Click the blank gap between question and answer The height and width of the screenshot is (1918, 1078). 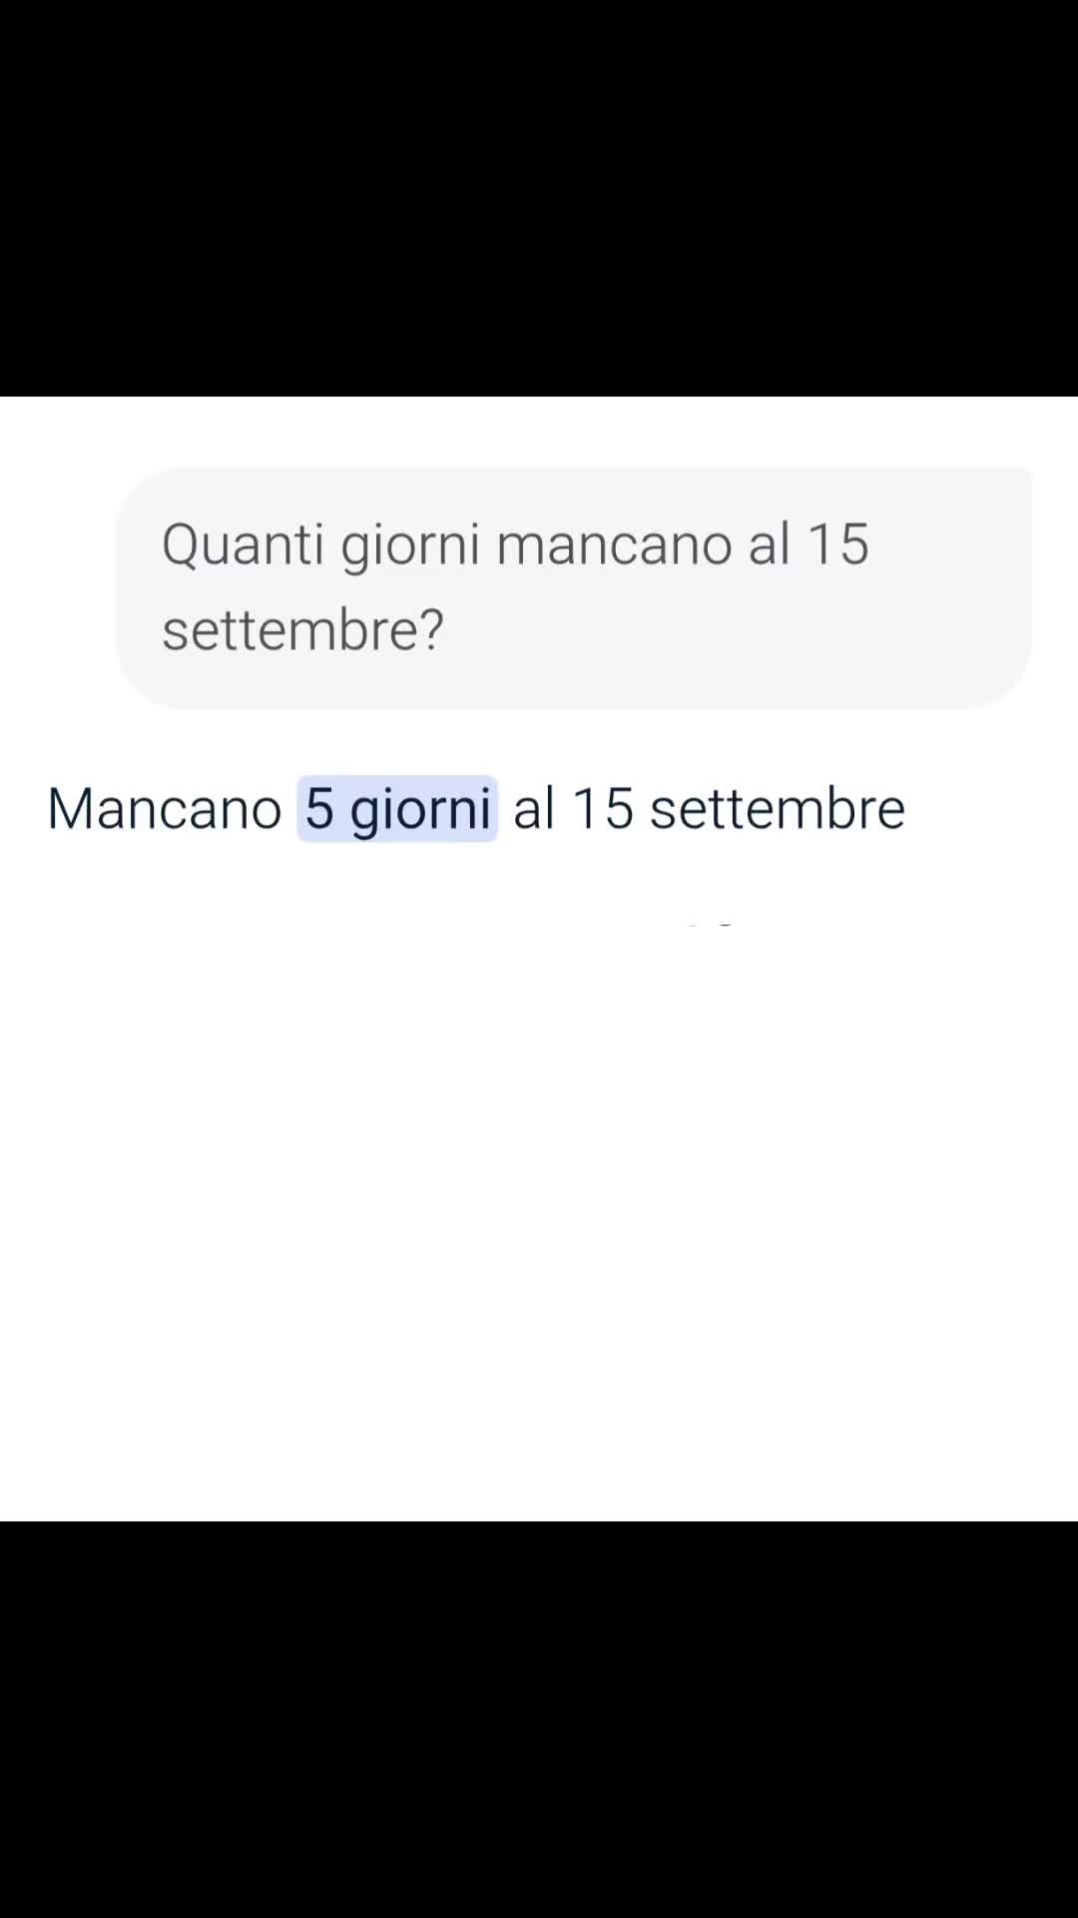tap(539, 741)
